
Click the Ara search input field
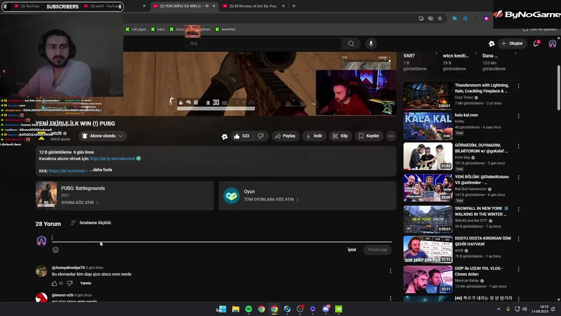pos(263,43)
